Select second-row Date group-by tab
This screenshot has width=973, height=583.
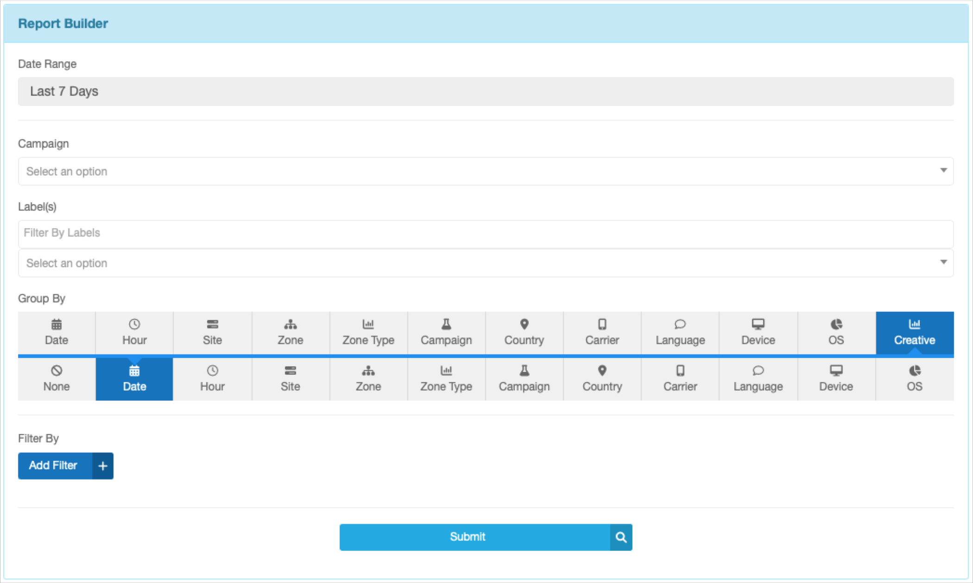point(134,379)
